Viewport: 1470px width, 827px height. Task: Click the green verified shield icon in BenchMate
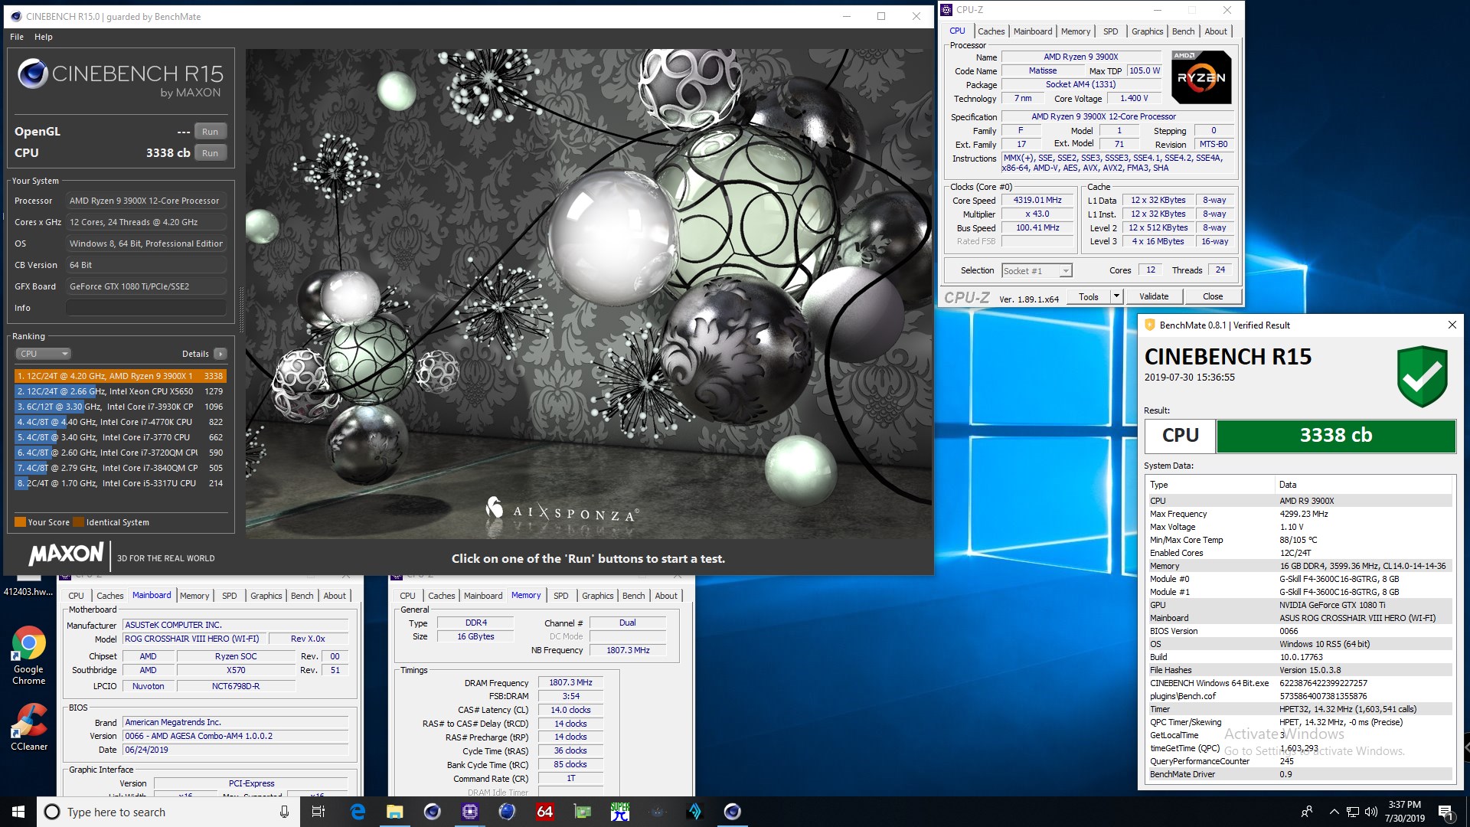tap(1422, 376)
